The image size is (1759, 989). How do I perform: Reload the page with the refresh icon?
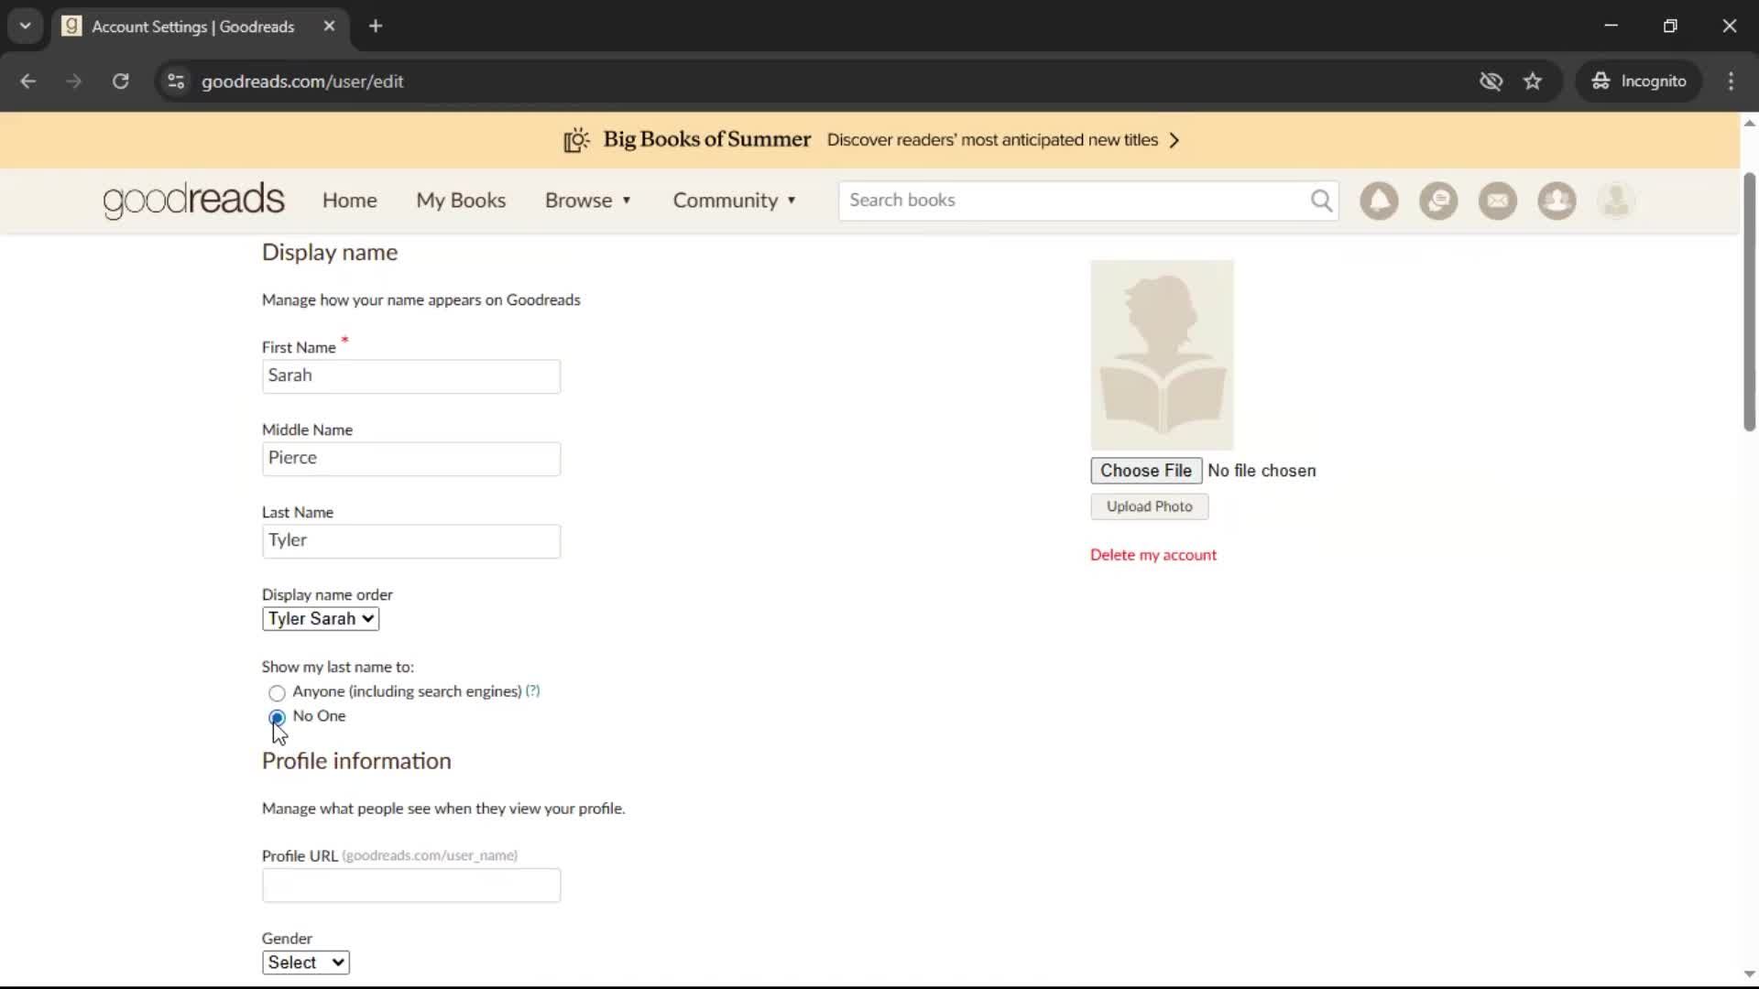point(120,82)
